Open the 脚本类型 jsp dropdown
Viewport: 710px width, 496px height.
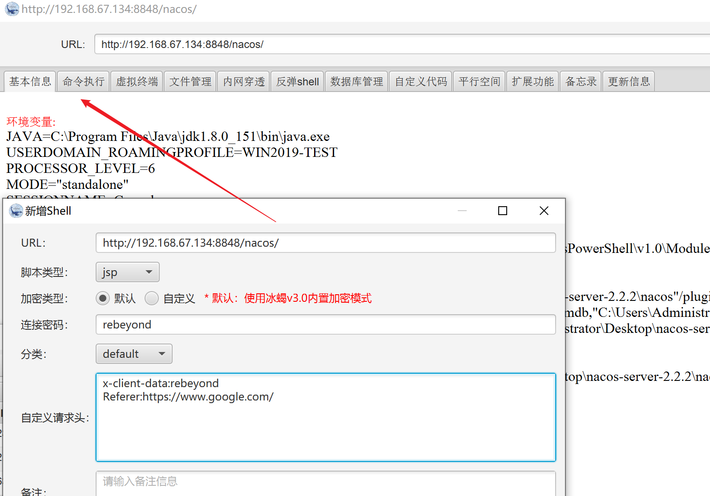[x=128, y=272]
